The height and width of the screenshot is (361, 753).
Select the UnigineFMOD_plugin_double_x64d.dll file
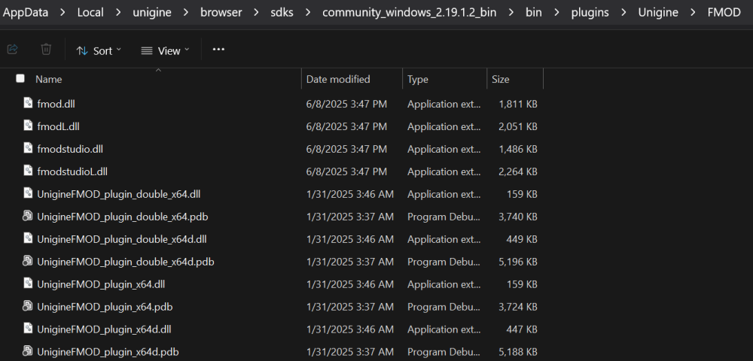click(x=121, y=239)
